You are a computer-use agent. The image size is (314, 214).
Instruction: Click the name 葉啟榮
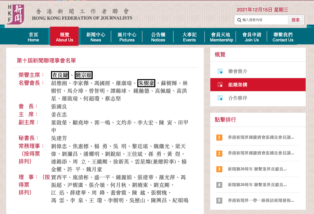pos(59,123)
